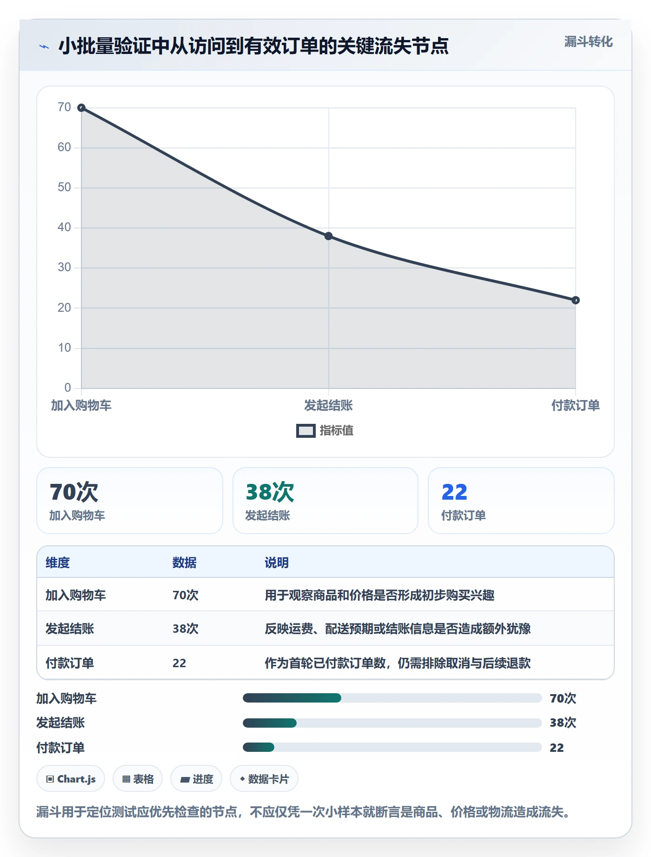The width and height of the screenshot is (651, 857).
Task: Click the 数据 column header
Action: [x=185, y=562]
